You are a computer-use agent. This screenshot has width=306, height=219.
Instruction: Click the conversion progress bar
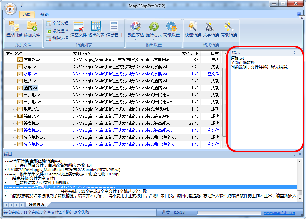(x=229, y=213)
